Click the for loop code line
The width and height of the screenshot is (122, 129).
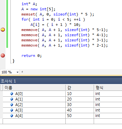tap(53, 19)
